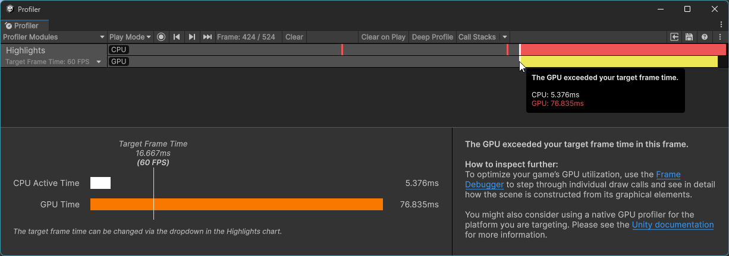This screenshot has height=256, width=729.
Task: Enable Deep Profile mode
Action: coord(432,37)
